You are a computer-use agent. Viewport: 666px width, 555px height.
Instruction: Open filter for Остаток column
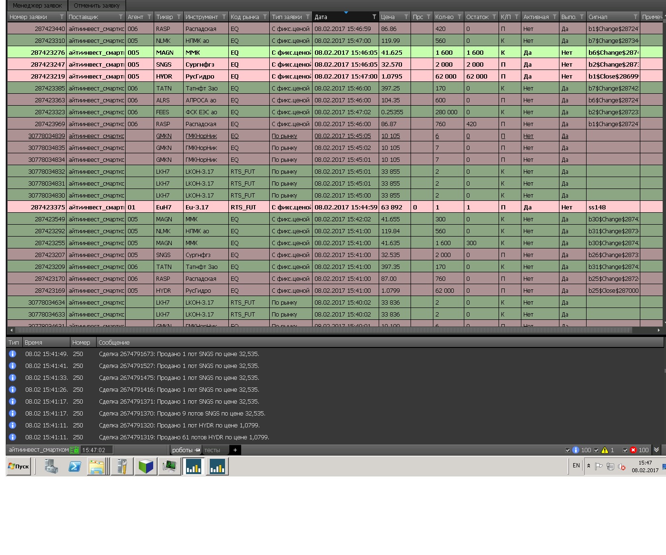pos(494,17)
